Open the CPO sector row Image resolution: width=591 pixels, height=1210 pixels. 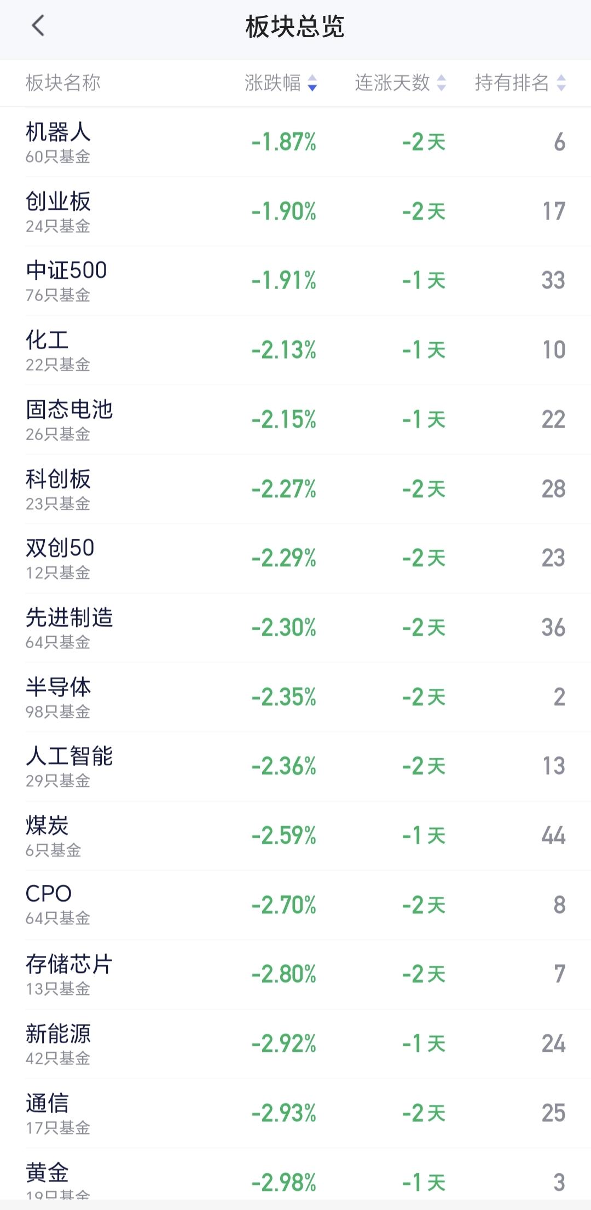pos(296,905)
